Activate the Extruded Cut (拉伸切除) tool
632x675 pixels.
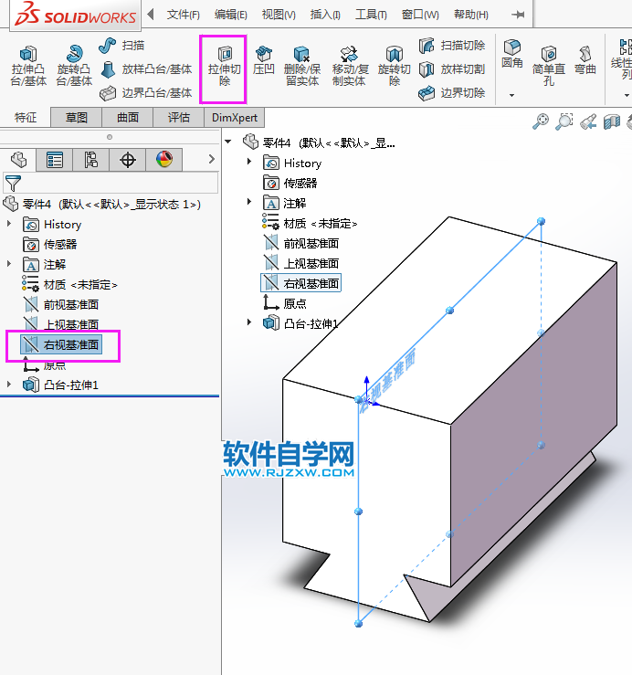(224, 67)
